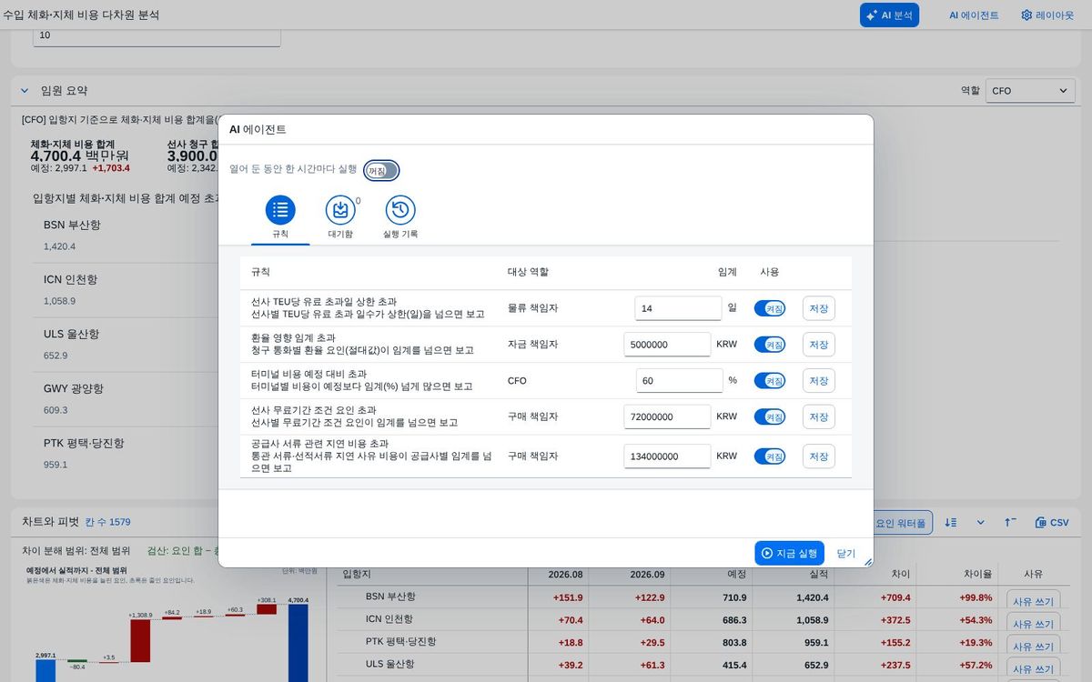Write reason for ULS 울산항 row
Screen dimensions: 1092x682
(1033, 668)
